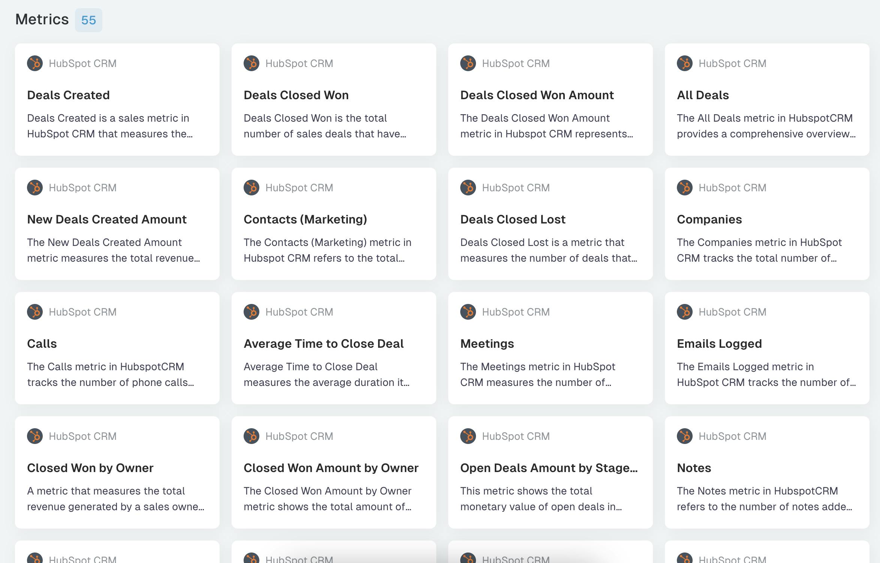Viewport: 880px width, 563px height.
Task: Click the HubSpot icon on All Deals card
Action: (x=685, y=63)
